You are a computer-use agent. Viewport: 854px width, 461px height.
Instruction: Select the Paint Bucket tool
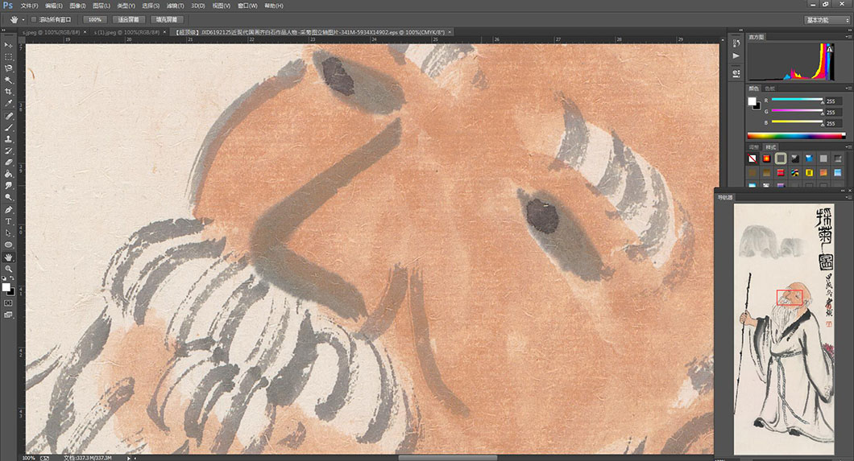click(x=8, y=174)
